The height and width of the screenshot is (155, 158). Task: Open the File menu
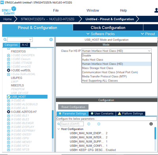click(x=56, y=10)
